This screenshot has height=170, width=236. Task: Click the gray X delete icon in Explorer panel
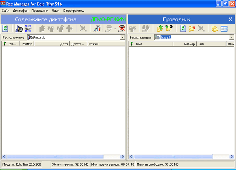[x=201, y=28]
